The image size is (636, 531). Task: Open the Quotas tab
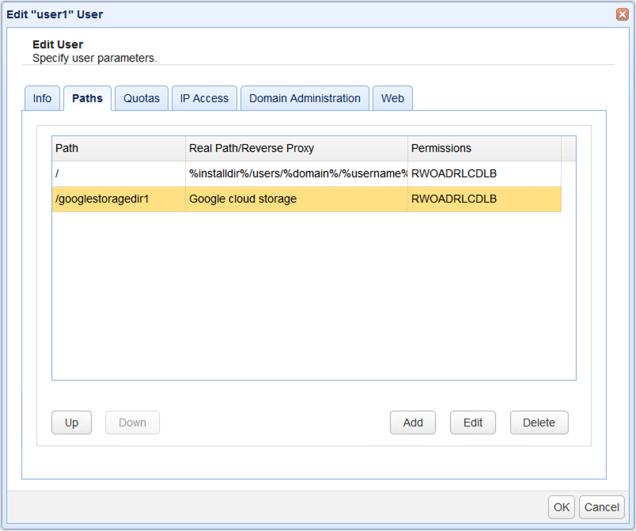[x=141, y=97]
